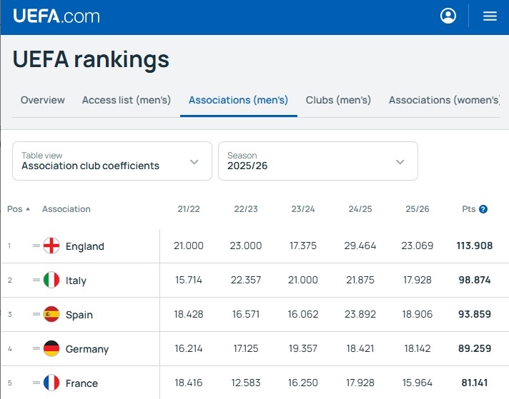Viewport: 509px width, 399px height.
Task: Click Italy's 21/22 value 15.714
Action: coord(189,280)
